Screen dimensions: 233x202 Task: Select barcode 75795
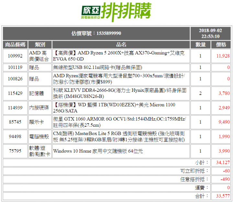pos(15,151)
